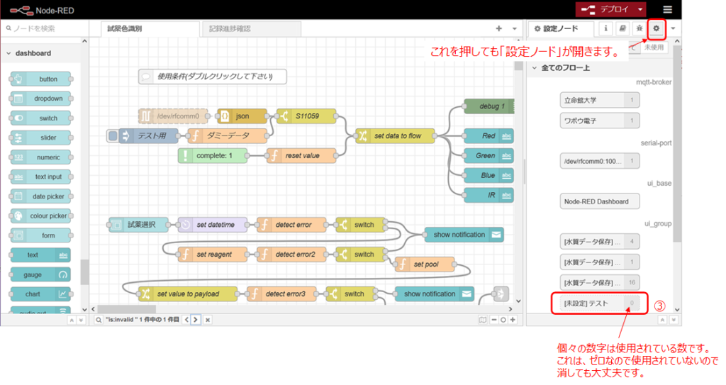Open the help book icon tab
The width and height of the screenshot is (726, 385).
pos(622,28)
